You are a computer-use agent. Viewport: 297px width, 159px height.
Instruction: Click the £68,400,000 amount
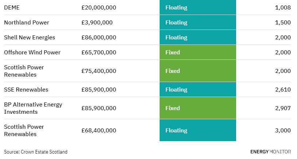coord(99,131)
